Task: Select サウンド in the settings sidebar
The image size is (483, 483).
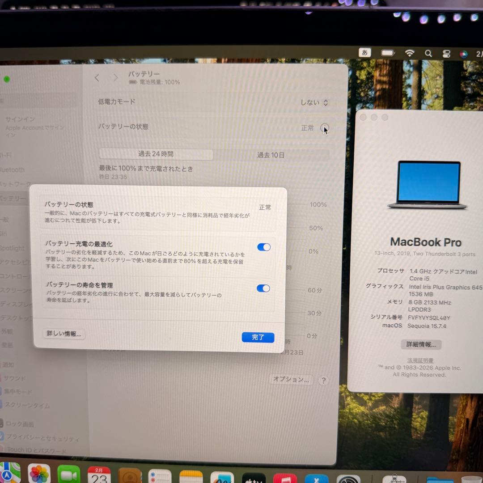Action: tap(14, 378)
